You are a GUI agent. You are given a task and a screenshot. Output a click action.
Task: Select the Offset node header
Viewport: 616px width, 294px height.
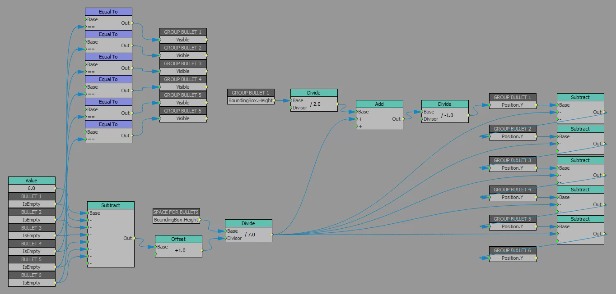178,239
